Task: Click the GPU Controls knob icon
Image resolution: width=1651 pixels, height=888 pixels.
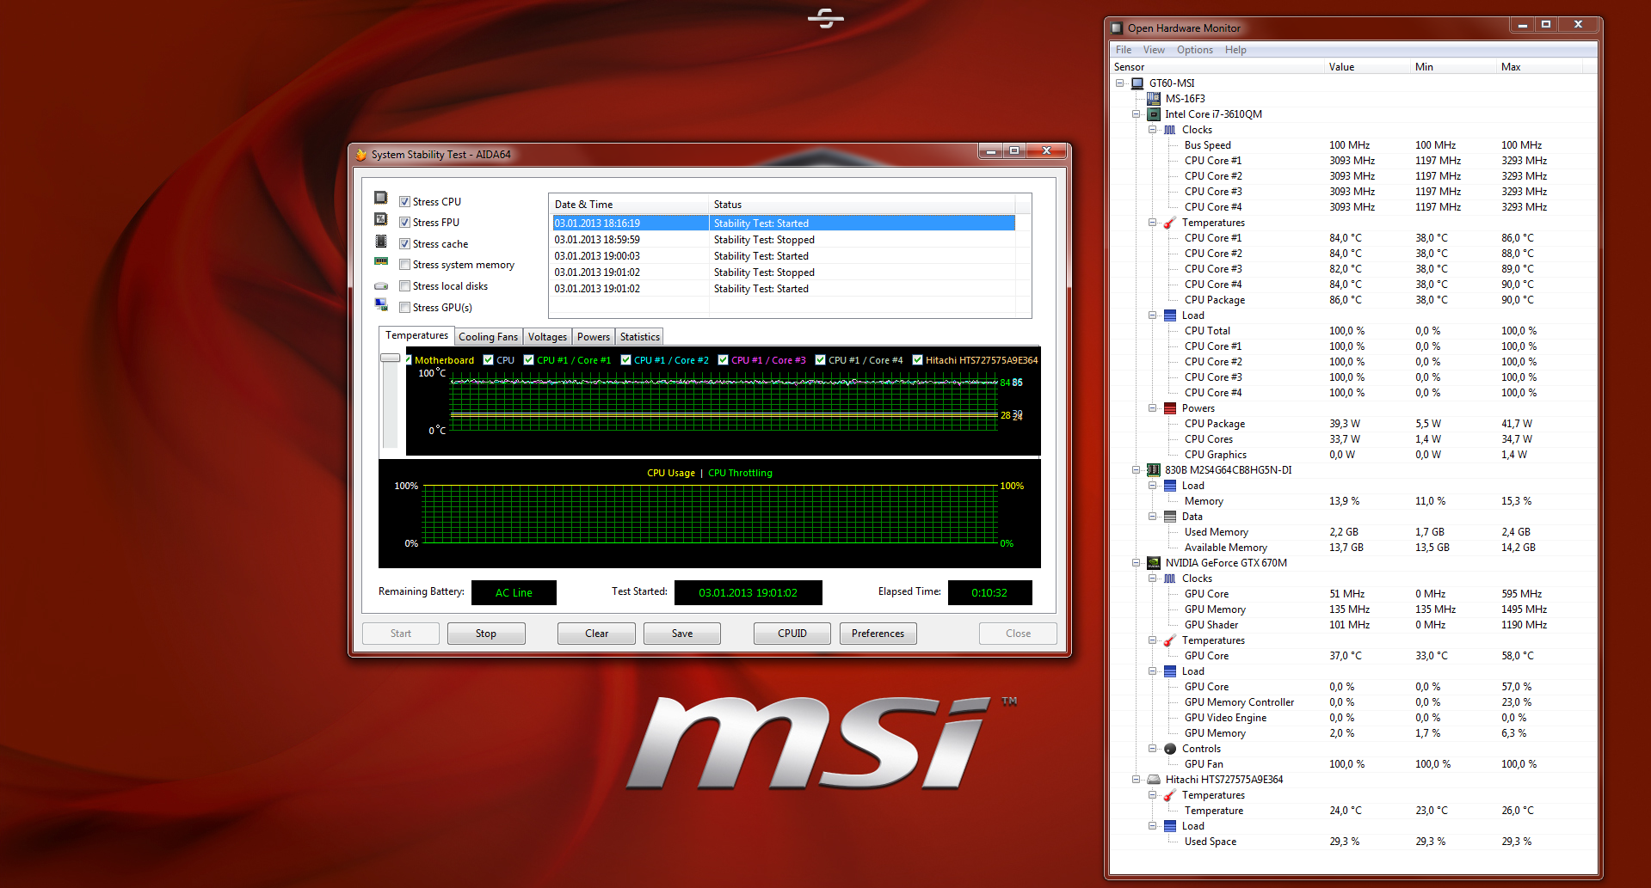Action: click(1170, 749)
